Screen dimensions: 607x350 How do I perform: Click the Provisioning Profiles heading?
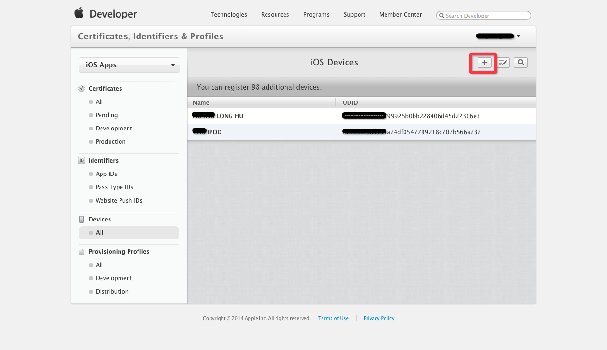point(119,252)
